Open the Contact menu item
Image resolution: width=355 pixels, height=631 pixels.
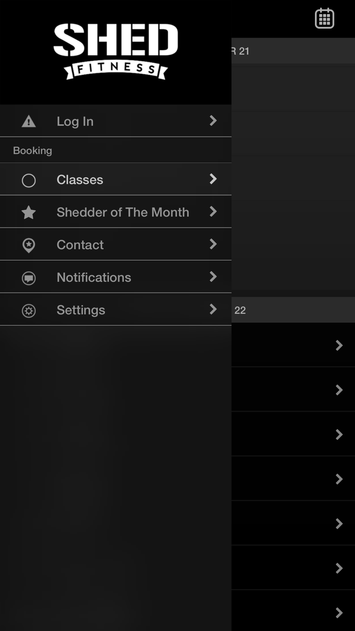point(116,245)
